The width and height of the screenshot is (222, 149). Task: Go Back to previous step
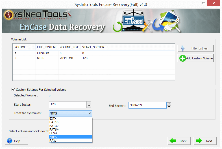(x=179, y=141)
